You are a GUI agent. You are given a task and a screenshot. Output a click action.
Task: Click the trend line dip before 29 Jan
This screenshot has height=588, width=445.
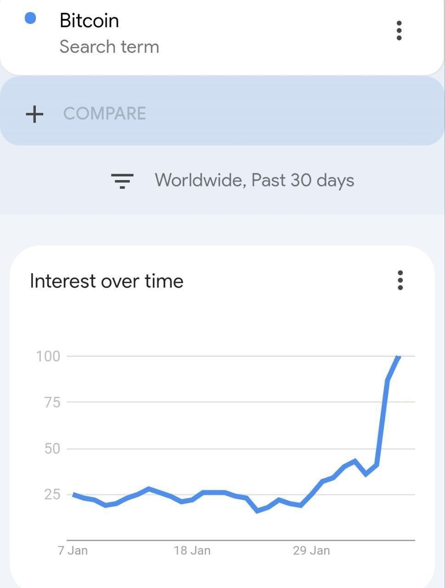click(x=257, y=510)
